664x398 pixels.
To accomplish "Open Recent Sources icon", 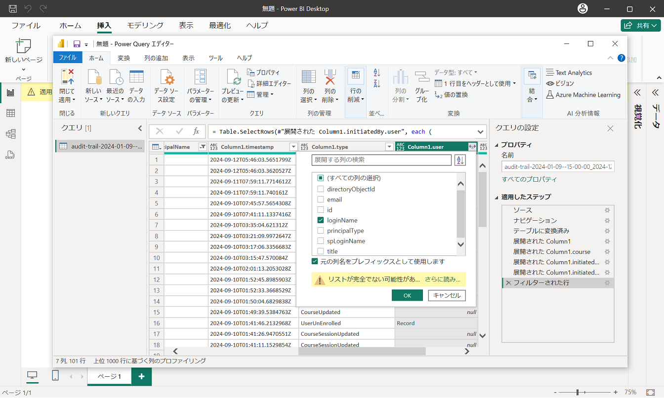I will point(115,77).
